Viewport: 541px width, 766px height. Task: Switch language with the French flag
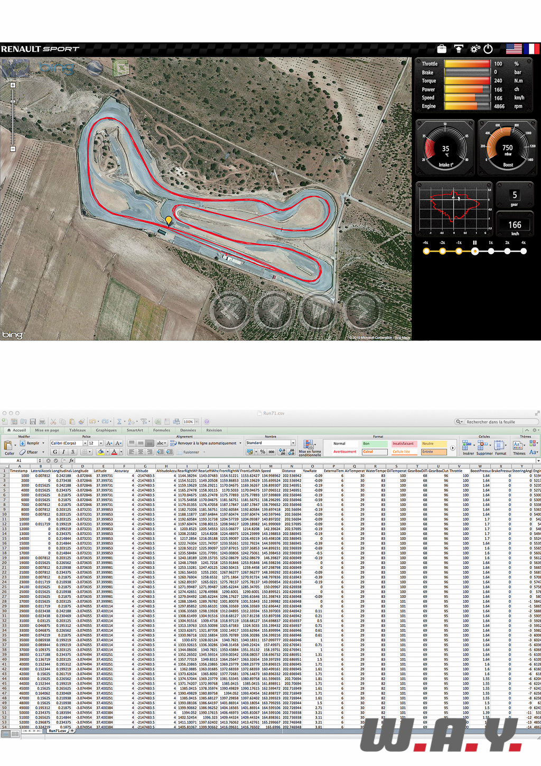(x=531, y=49)
